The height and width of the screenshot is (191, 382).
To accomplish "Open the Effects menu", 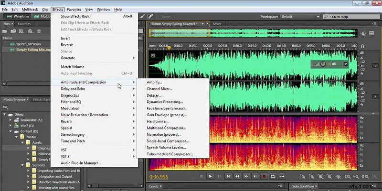I will click(58, 10).
